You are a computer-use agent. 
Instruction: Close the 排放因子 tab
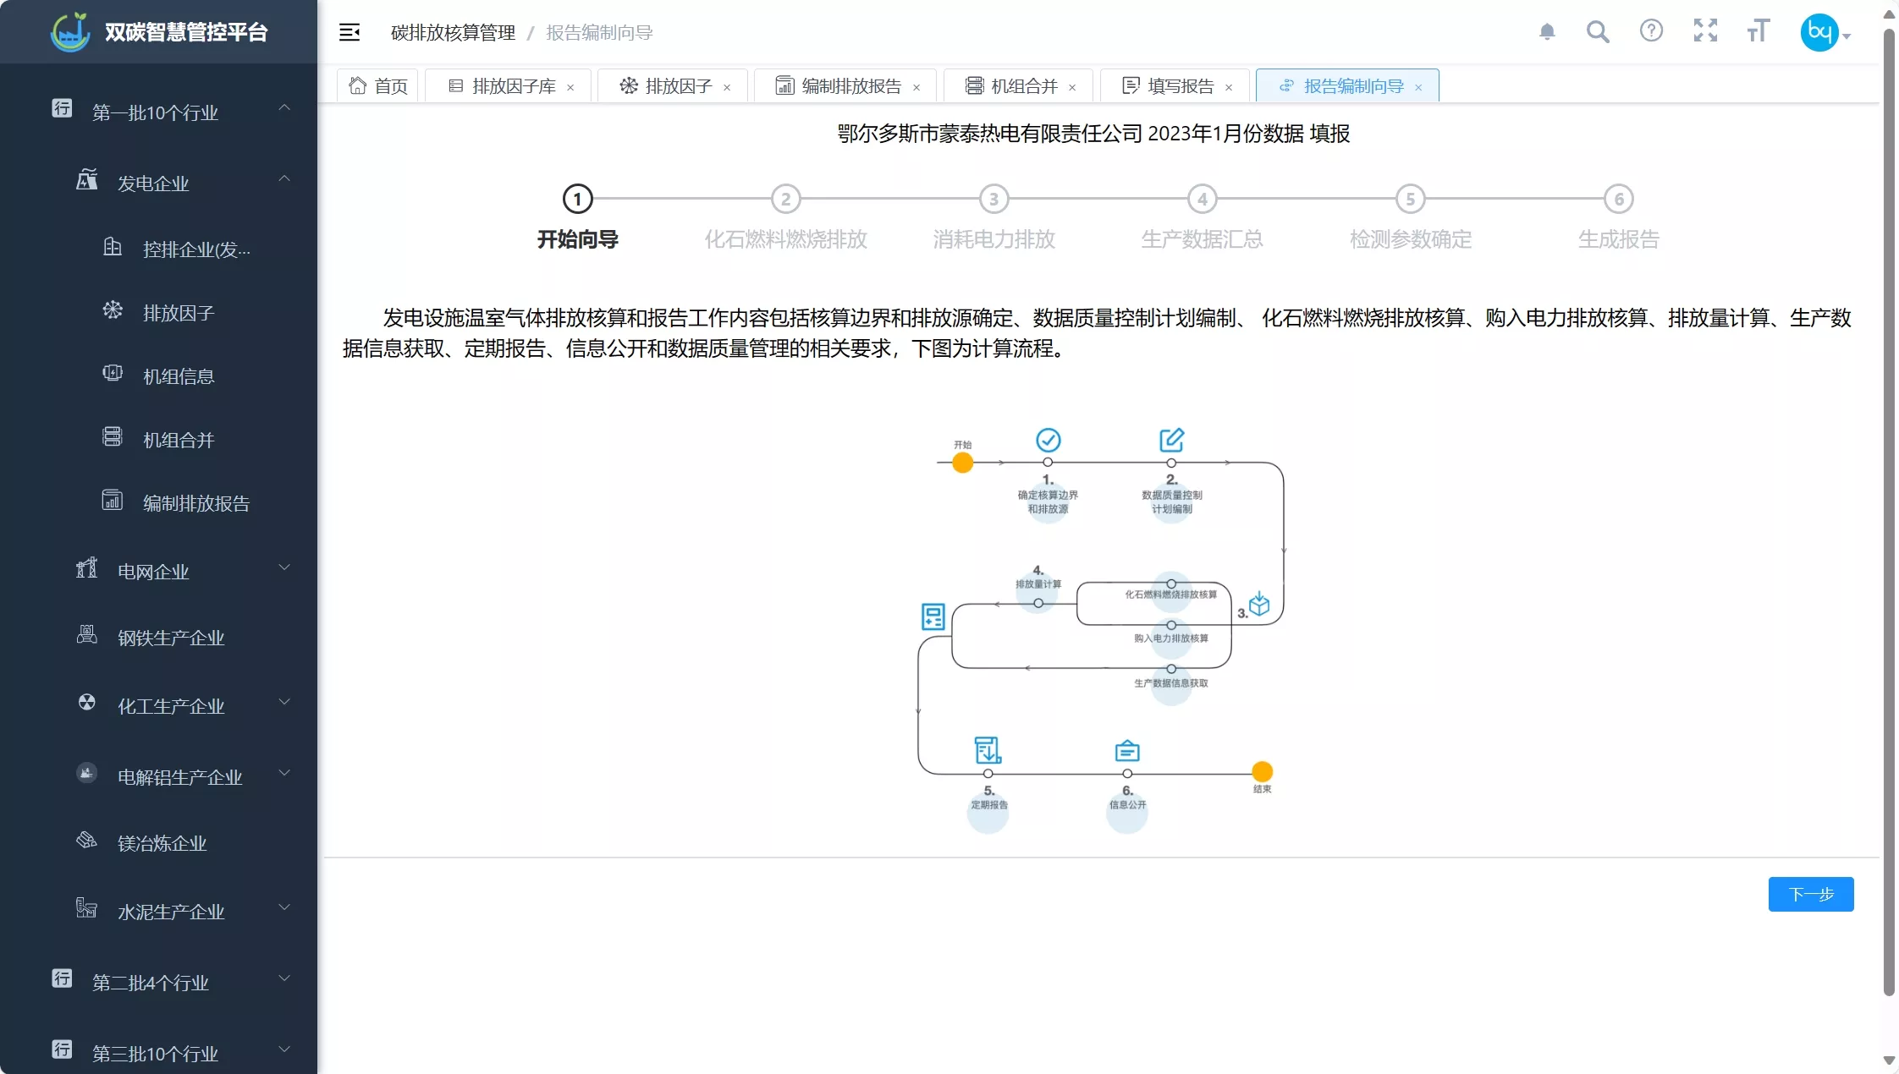click(x=727, y=87)
